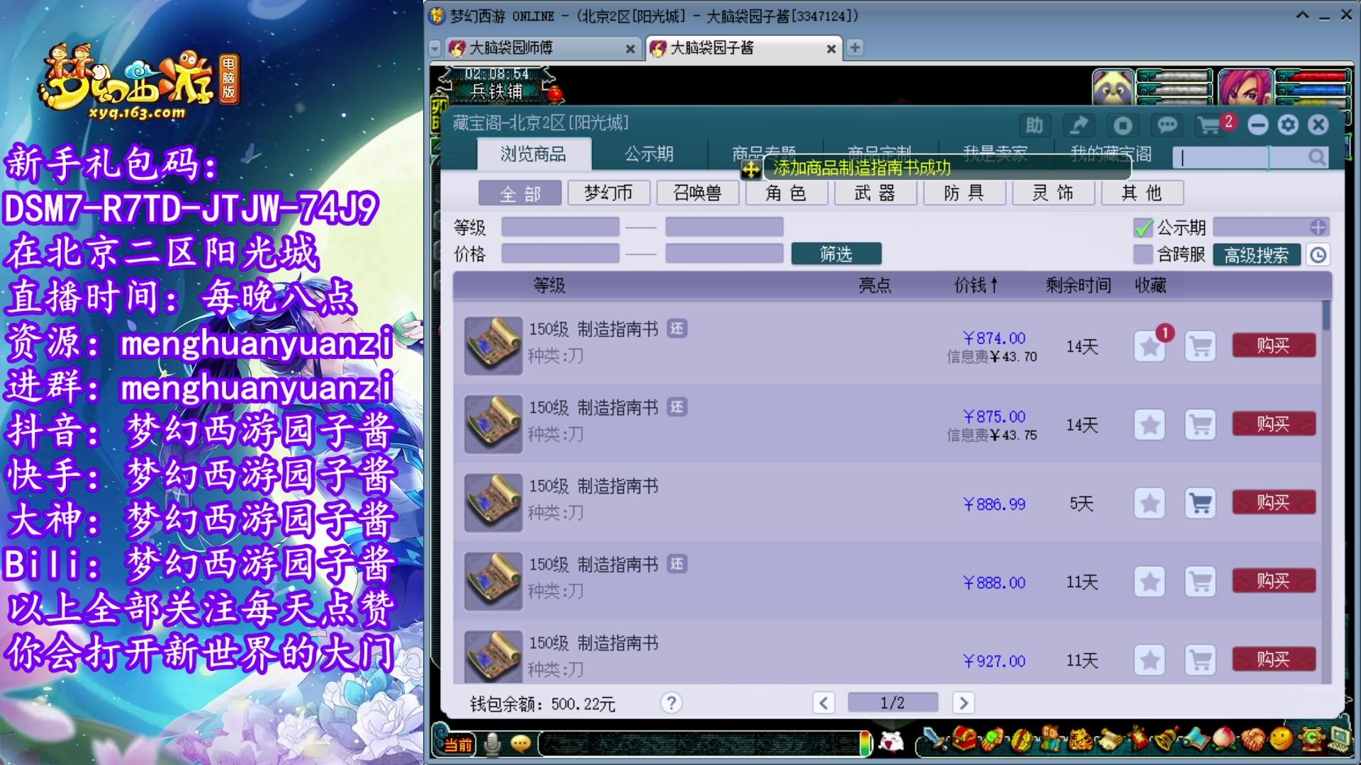Toggle favorite star on ¥927.00 item
The width and height of the screenshot is (1361, 765).
pos(1149,661)
